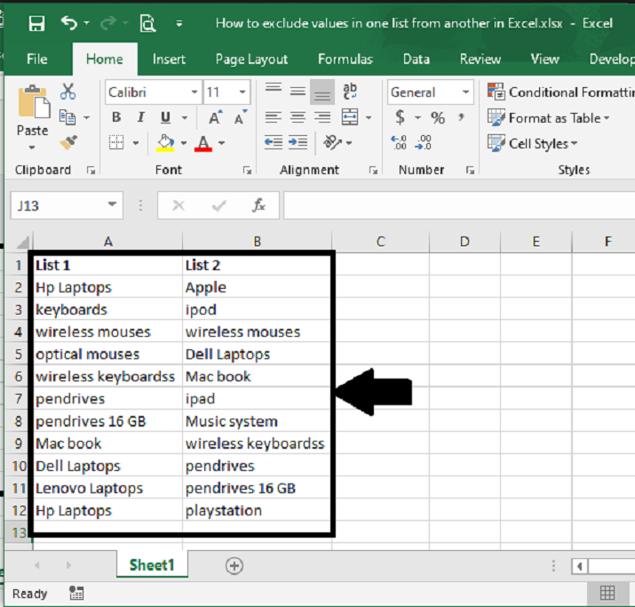
Task: Open the undo history dropdown arrow
Action: coord(86,23)
